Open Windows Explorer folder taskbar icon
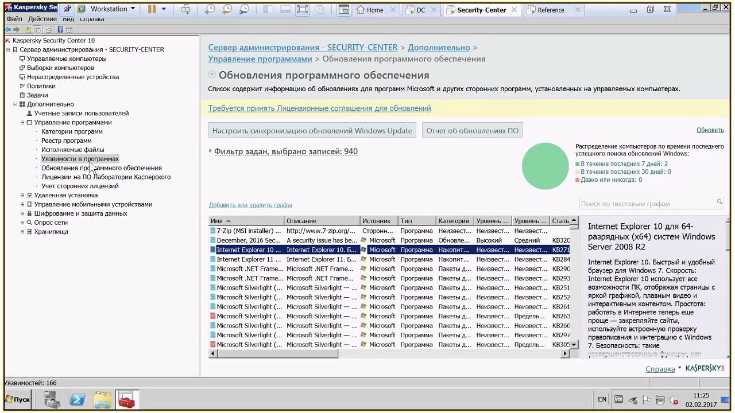This screenshot has width=735, height=413. 102,400
